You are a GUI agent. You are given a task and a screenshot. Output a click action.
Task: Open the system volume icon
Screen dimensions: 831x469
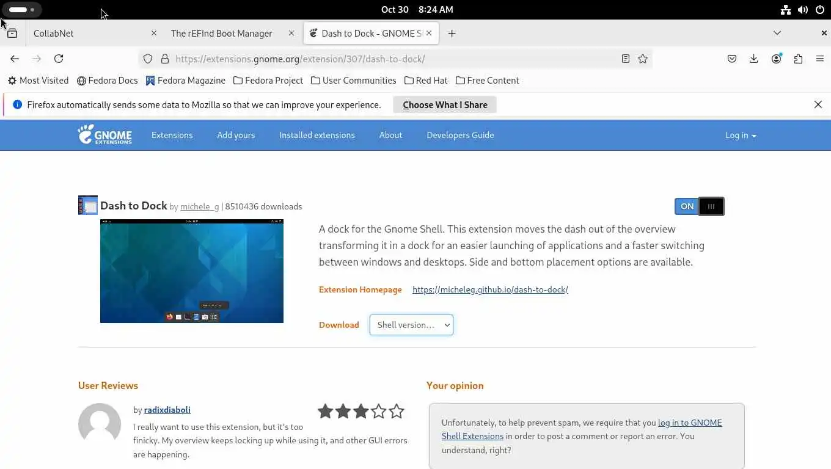pyautogui.click(x=803, y=10)
